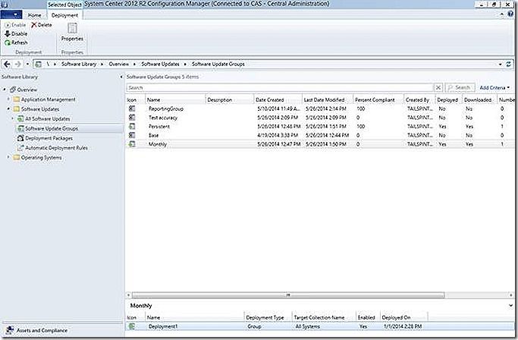Sort by the Date Created column header
Viewport: 518px width, 340px height.
278,99
